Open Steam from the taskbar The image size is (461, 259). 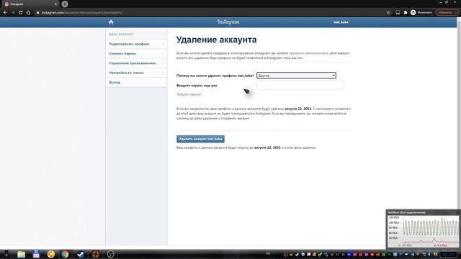[x=80, y=254]
